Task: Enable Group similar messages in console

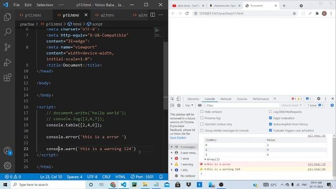Action: [x=202, y=130]
